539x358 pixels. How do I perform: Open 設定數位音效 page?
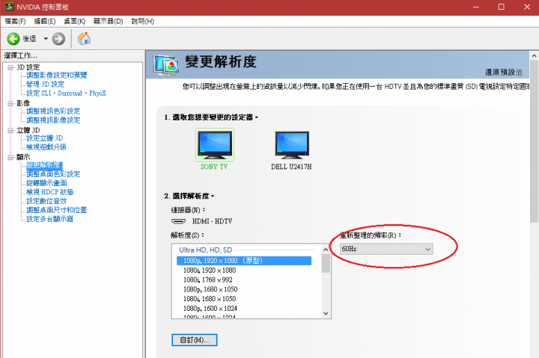coord(46,201)
